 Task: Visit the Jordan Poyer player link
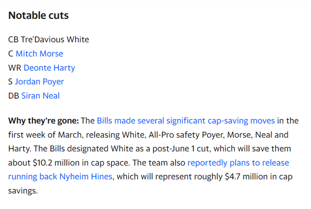[39, 82]
